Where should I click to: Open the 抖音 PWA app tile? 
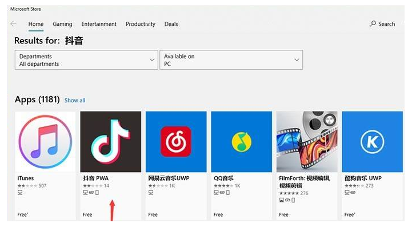pyautogui.click(x=111, y=142)
